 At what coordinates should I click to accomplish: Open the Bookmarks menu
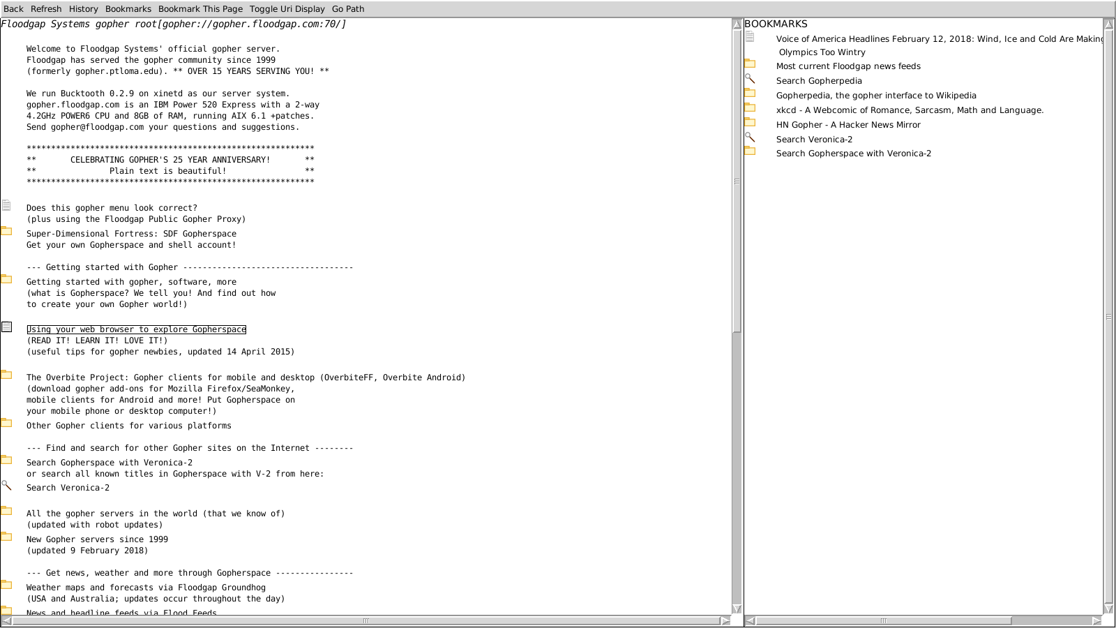(x=128, y=9)
